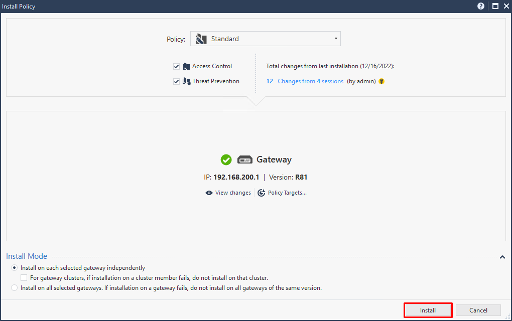Click the lightbulb icon next to by admin
This screenshot has width=512, height=321.
coord(381,81)
